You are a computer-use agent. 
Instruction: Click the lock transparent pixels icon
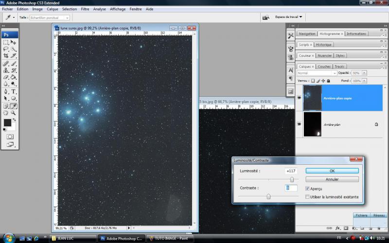[x=313, y=81]
